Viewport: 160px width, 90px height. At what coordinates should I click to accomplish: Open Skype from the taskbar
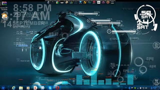[50, 88]
